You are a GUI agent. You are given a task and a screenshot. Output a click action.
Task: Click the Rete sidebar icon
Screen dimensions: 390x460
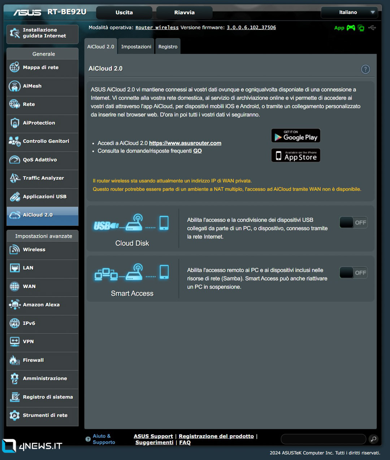coord(15,104)
